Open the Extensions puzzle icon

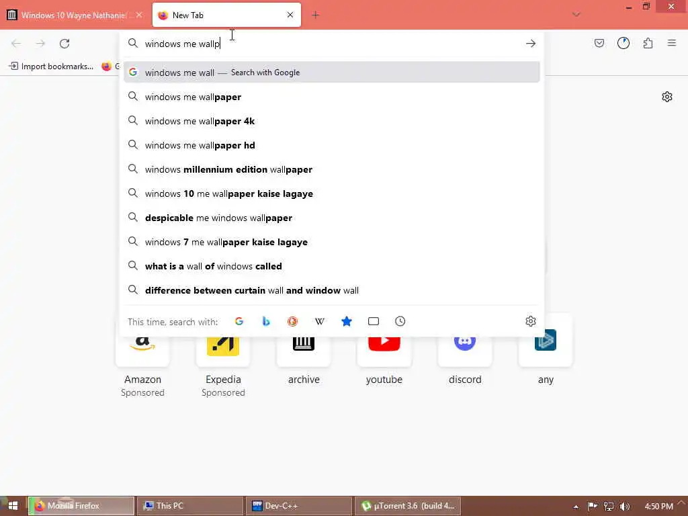tap(648, 43)
